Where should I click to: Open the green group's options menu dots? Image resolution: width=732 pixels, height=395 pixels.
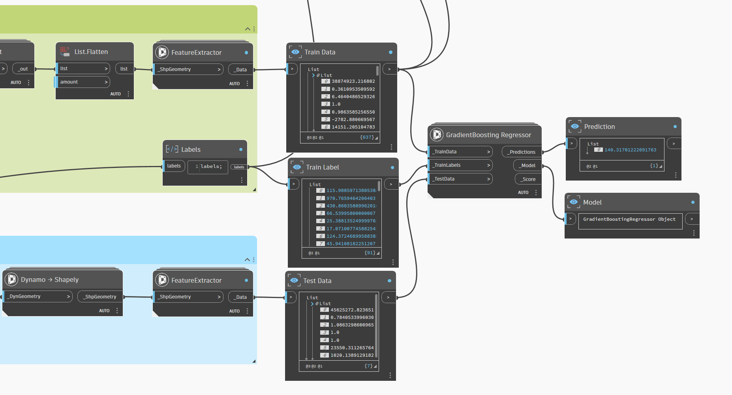(254, 29)
